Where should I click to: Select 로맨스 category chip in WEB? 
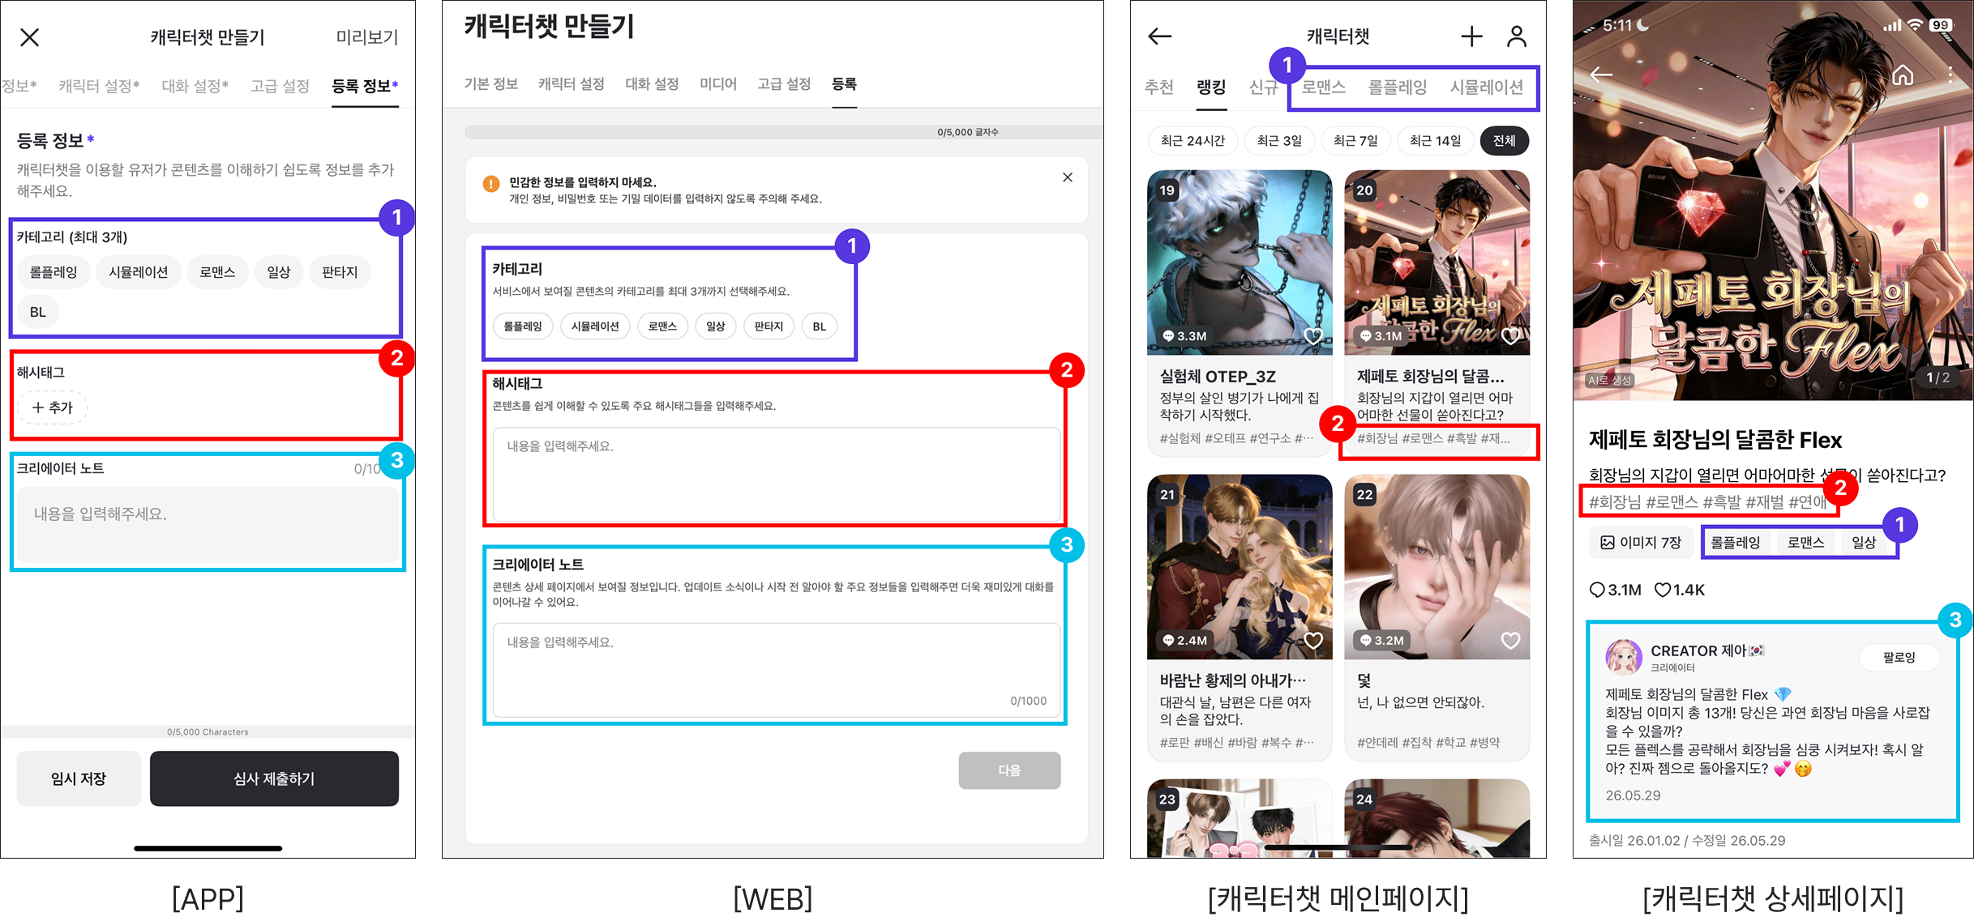(x=662, y=326)
